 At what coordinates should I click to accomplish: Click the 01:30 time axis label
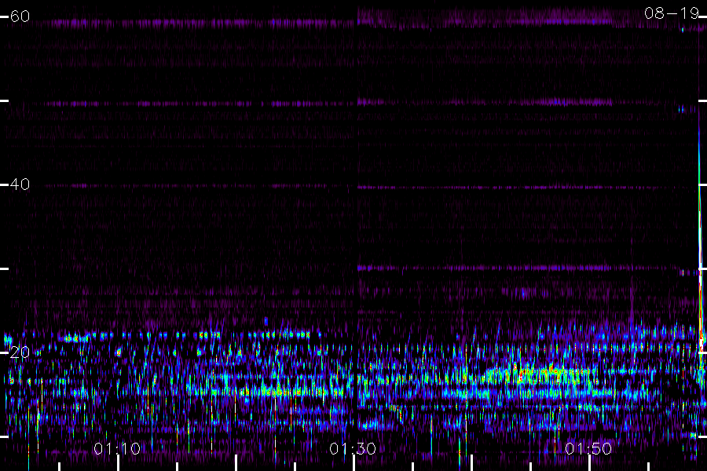[x=353, y=449]
